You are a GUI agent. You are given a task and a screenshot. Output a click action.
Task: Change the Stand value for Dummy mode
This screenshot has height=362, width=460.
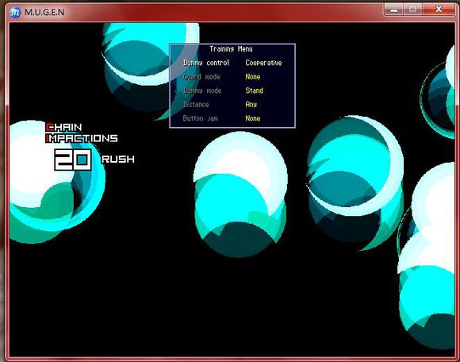(x=254, y=90)
